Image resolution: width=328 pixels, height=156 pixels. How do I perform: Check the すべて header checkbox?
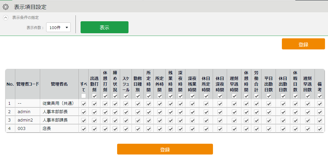(x=84, y=96)
